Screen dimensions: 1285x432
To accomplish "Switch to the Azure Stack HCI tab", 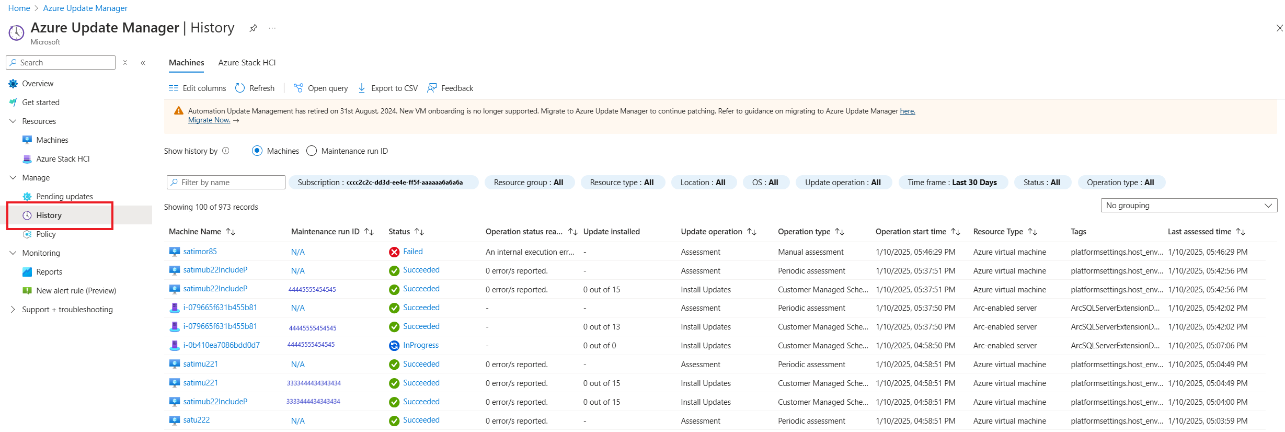I will 247,63.
